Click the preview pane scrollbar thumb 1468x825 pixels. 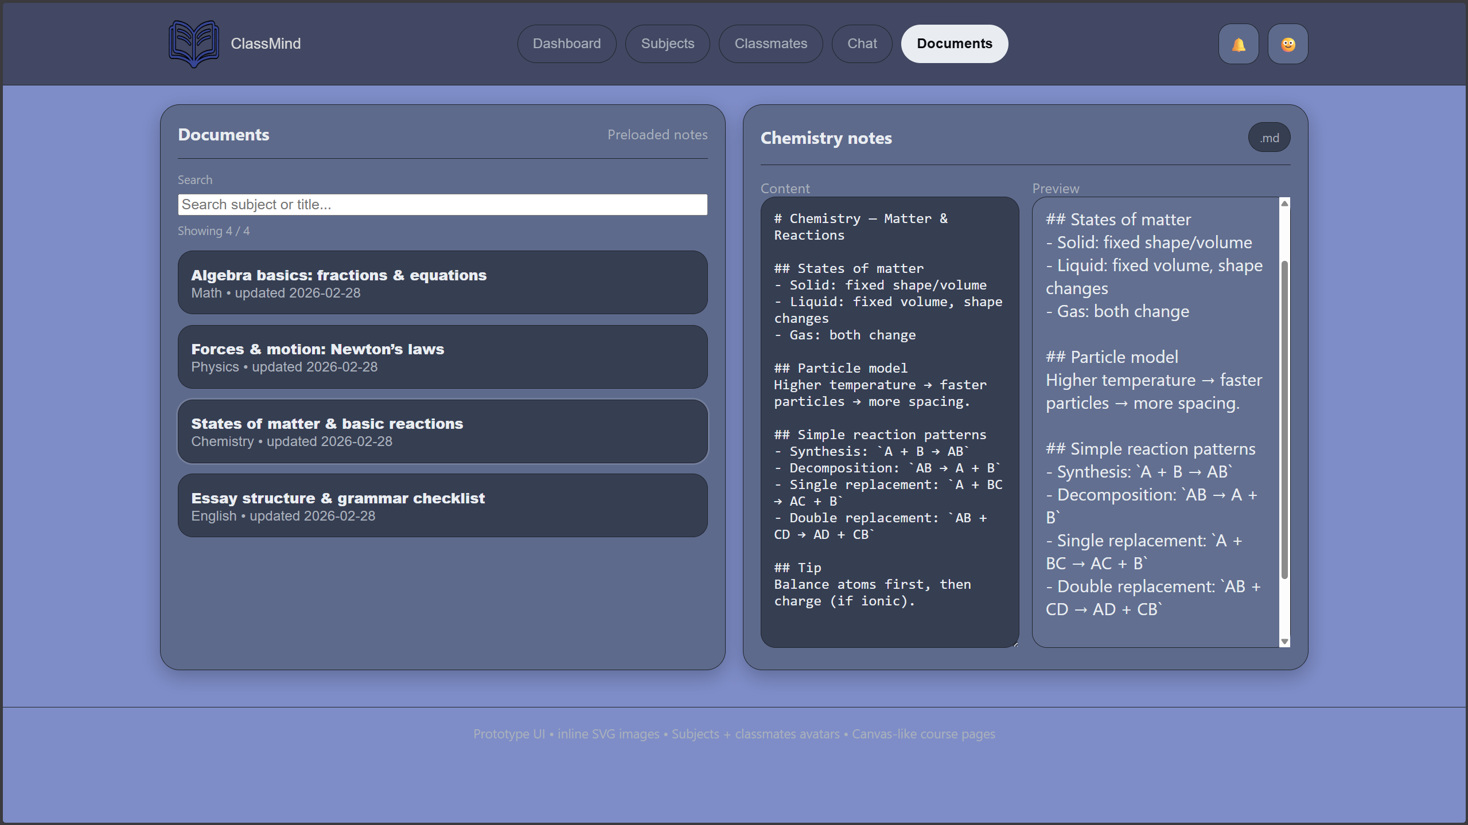1284,419
